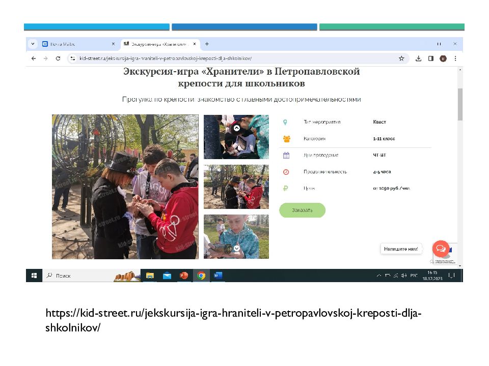Click the Chrome profile avatar
The width and height of the screenshot is (489, 366).
click(x=443, y=58)
